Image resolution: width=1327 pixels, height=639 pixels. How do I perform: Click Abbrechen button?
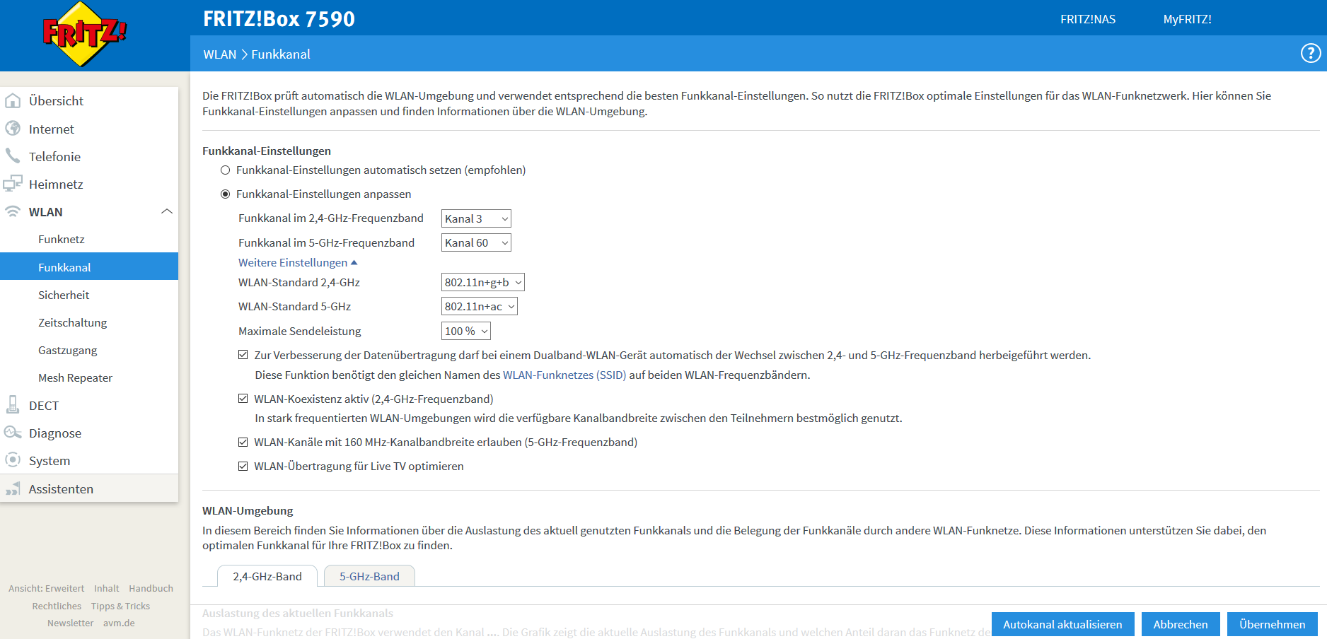1181,624
